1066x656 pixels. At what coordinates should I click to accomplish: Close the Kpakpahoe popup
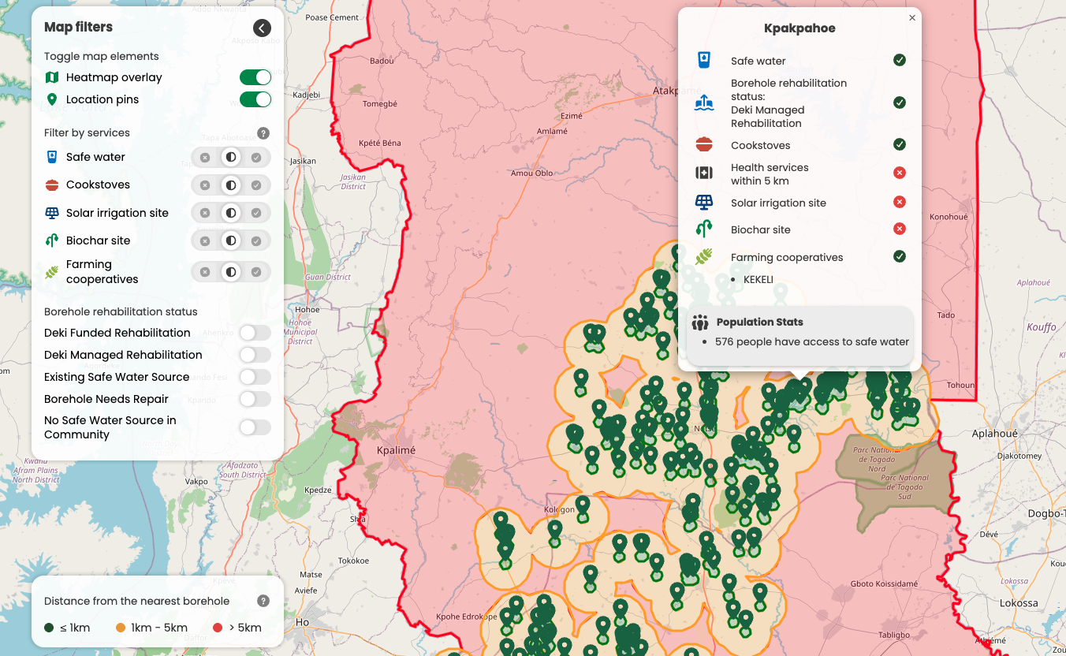(912, 17)
